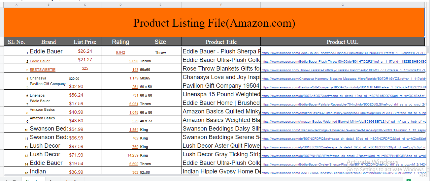Select the column C header
The width and height of the screenshot is (433, 181).
pos(85,5)
